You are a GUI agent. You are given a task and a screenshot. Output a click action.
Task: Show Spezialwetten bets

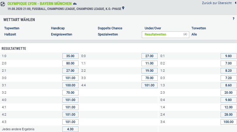pos(108,35)
